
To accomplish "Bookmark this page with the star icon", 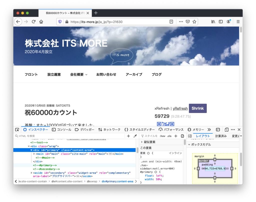I will (194, 22).
